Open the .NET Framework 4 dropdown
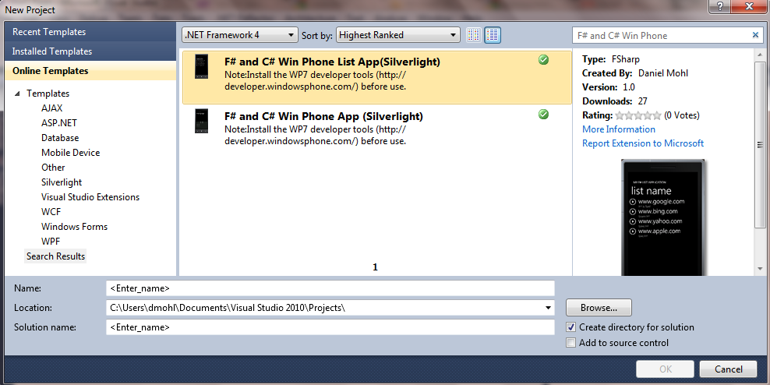 pos(239,35)
